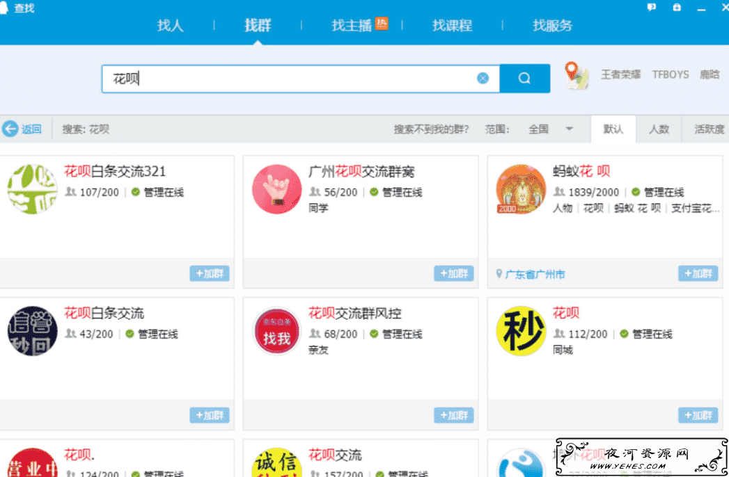The height and width of the screenshot is (477, 729).
Task: Go to the 找服务 tab
Action: coord(552,25)
